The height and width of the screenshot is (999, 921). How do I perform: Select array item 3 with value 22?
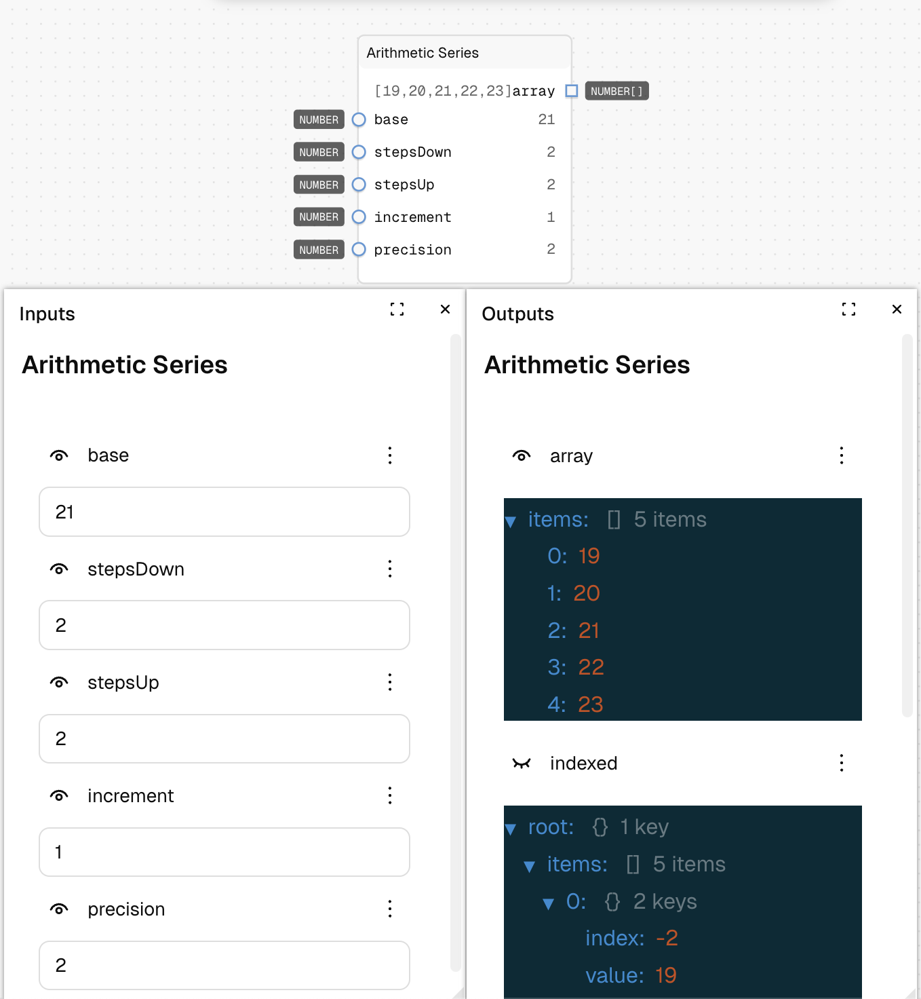coord(576,667)
